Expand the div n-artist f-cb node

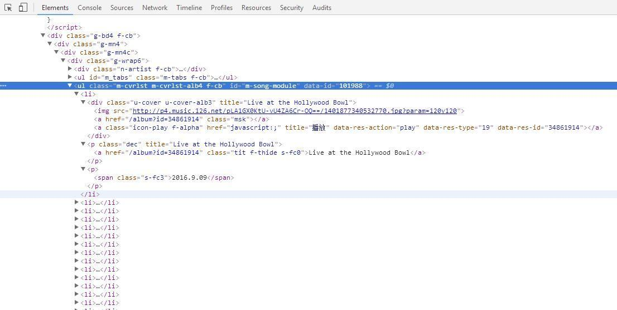(x=70, y=68)
